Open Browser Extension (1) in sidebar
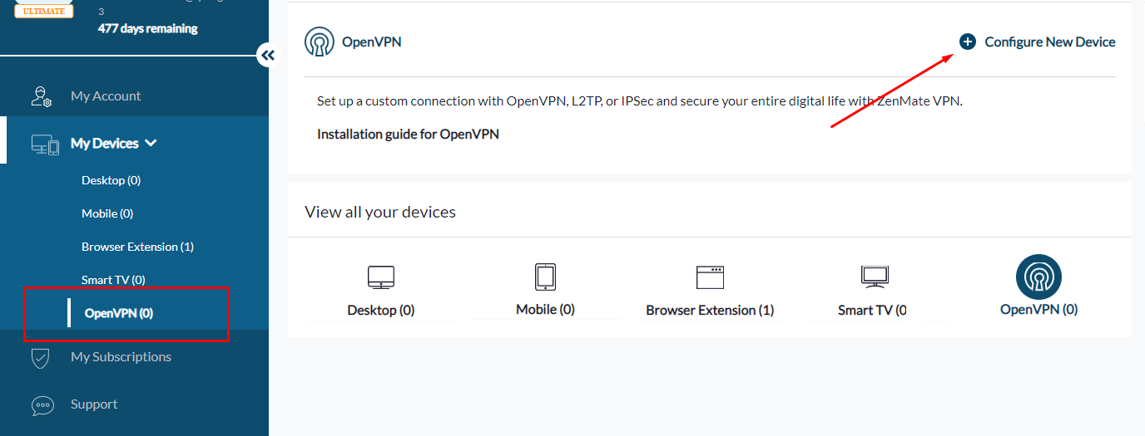1145x436 pixels. click(137, 247)
